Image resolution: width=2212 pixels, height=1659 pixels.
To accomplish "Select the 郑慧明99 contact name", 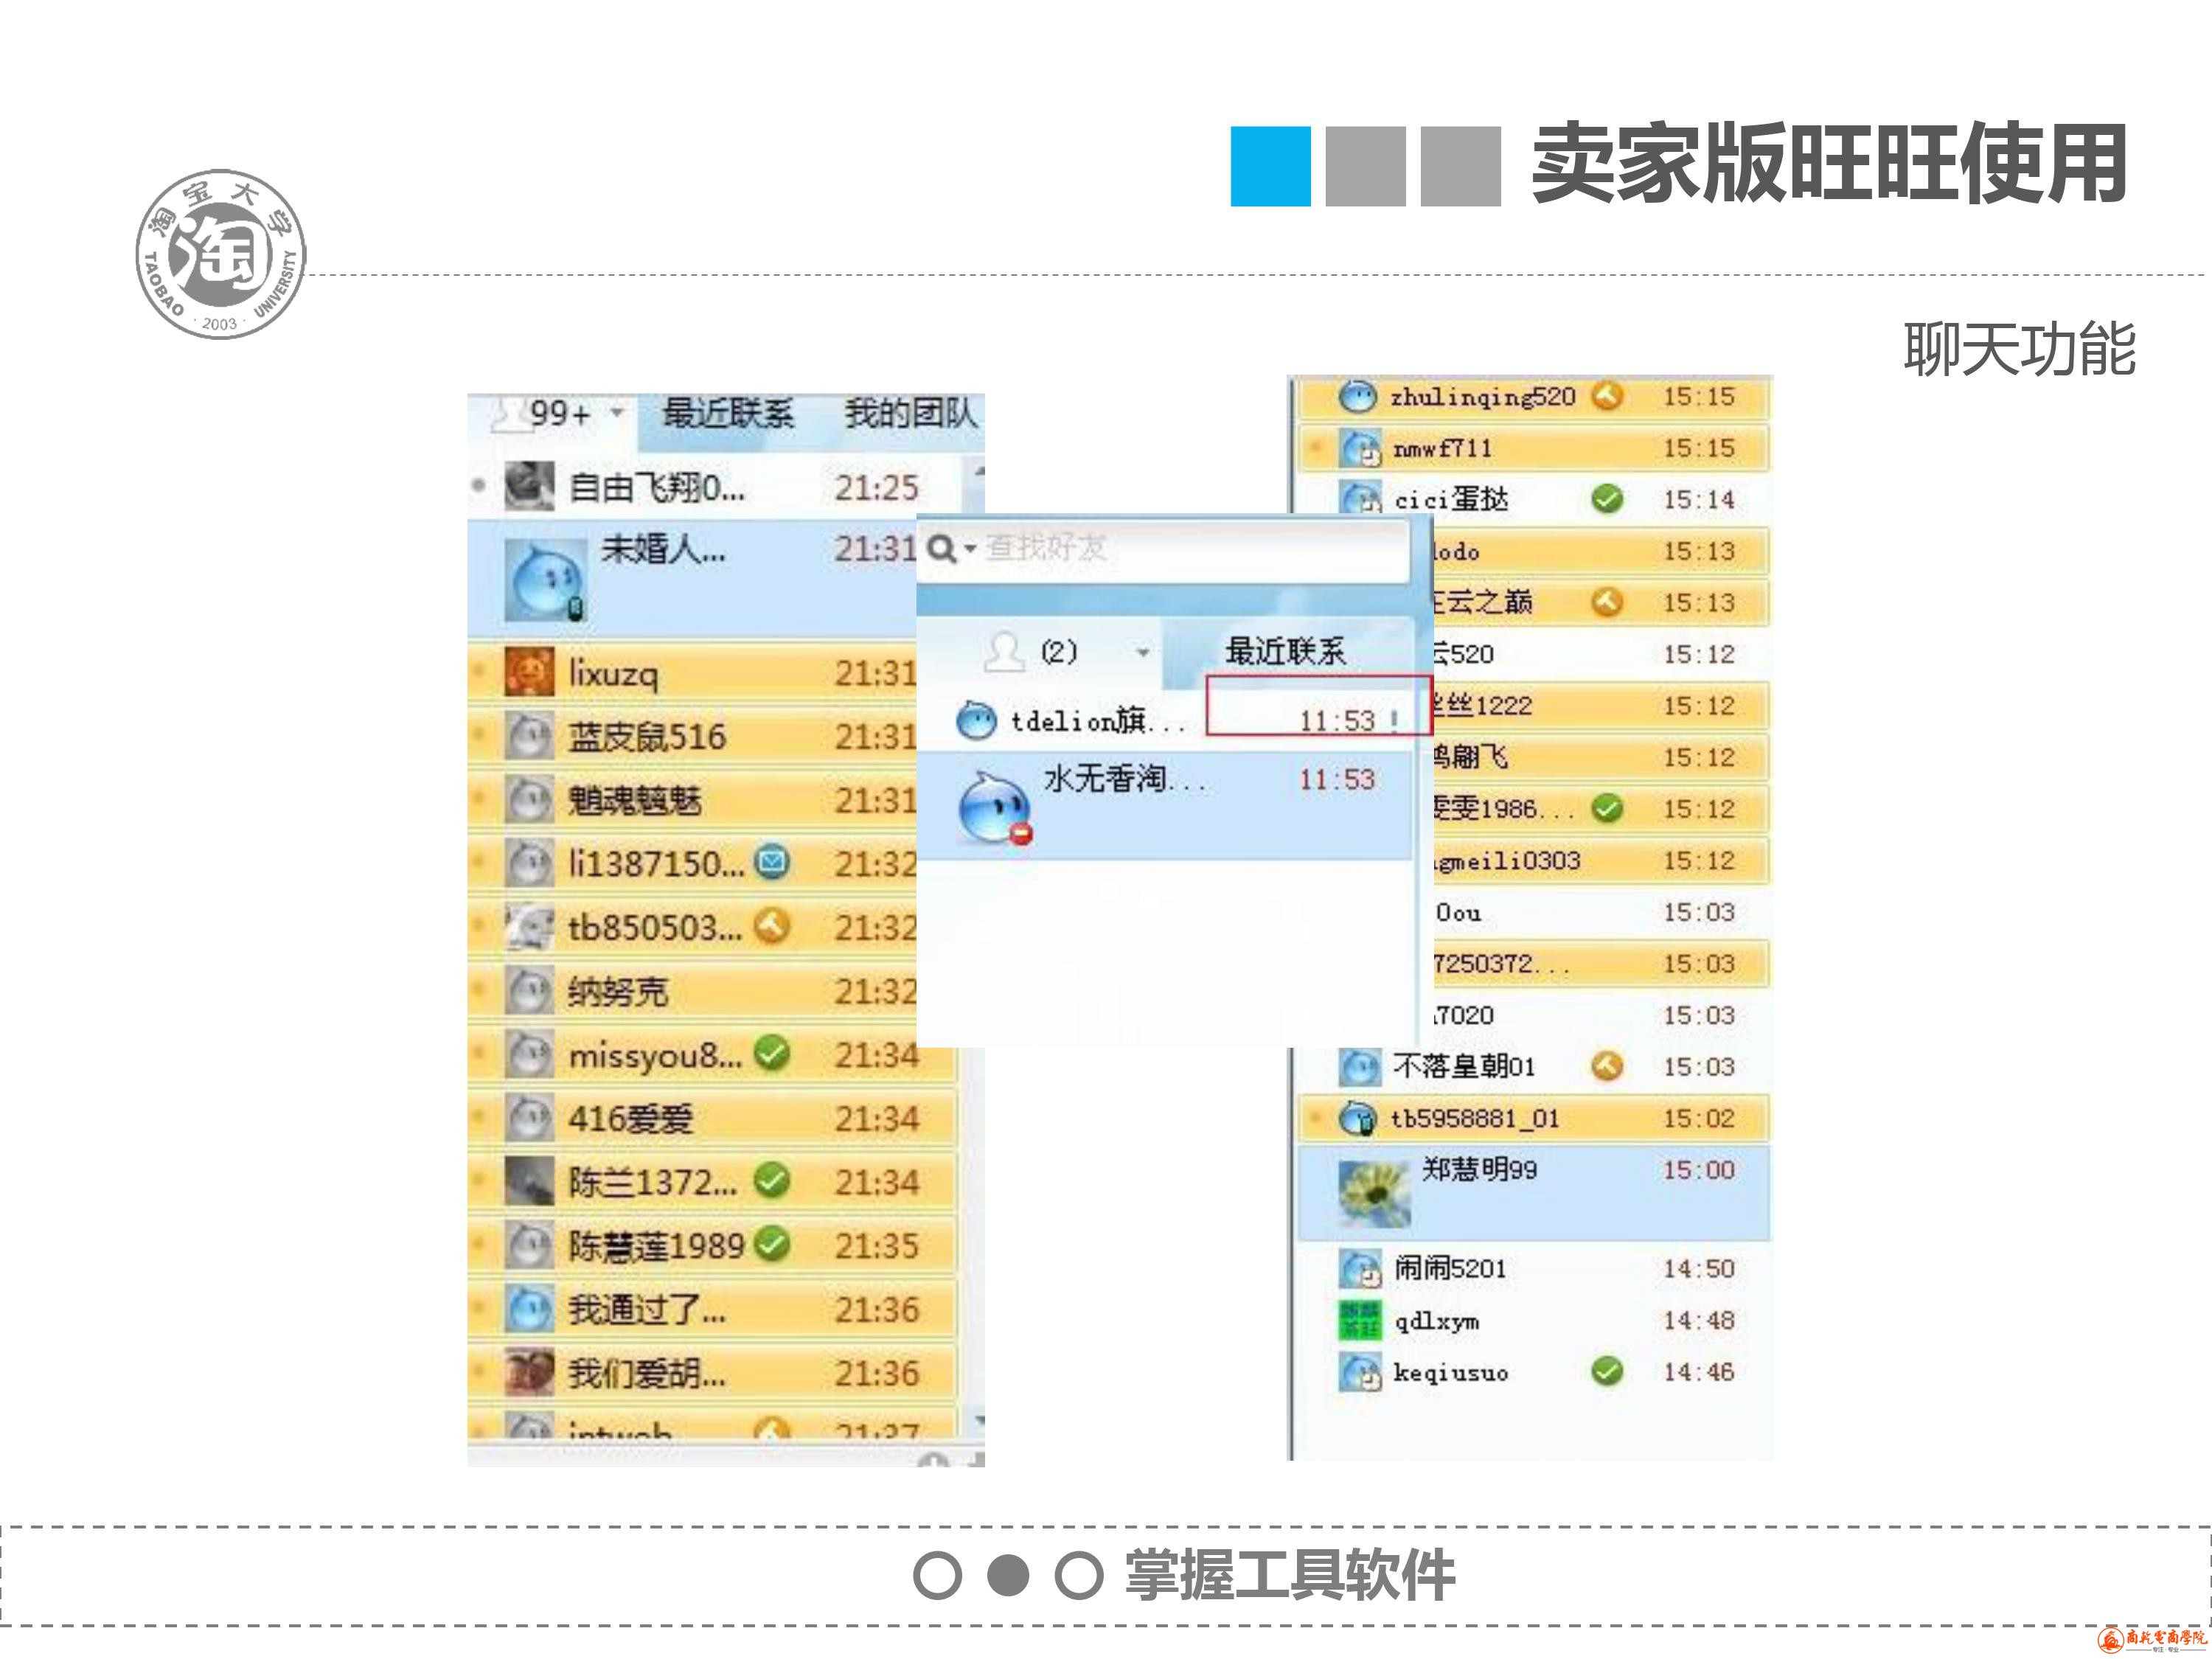I will [1480, 1169].
